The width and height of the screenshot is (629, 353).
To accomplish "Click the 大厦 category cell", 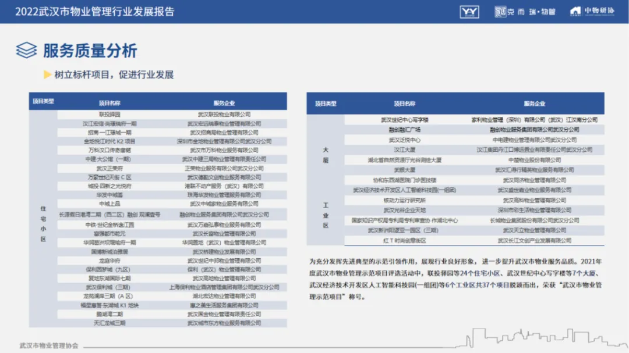I will (326, 155).
